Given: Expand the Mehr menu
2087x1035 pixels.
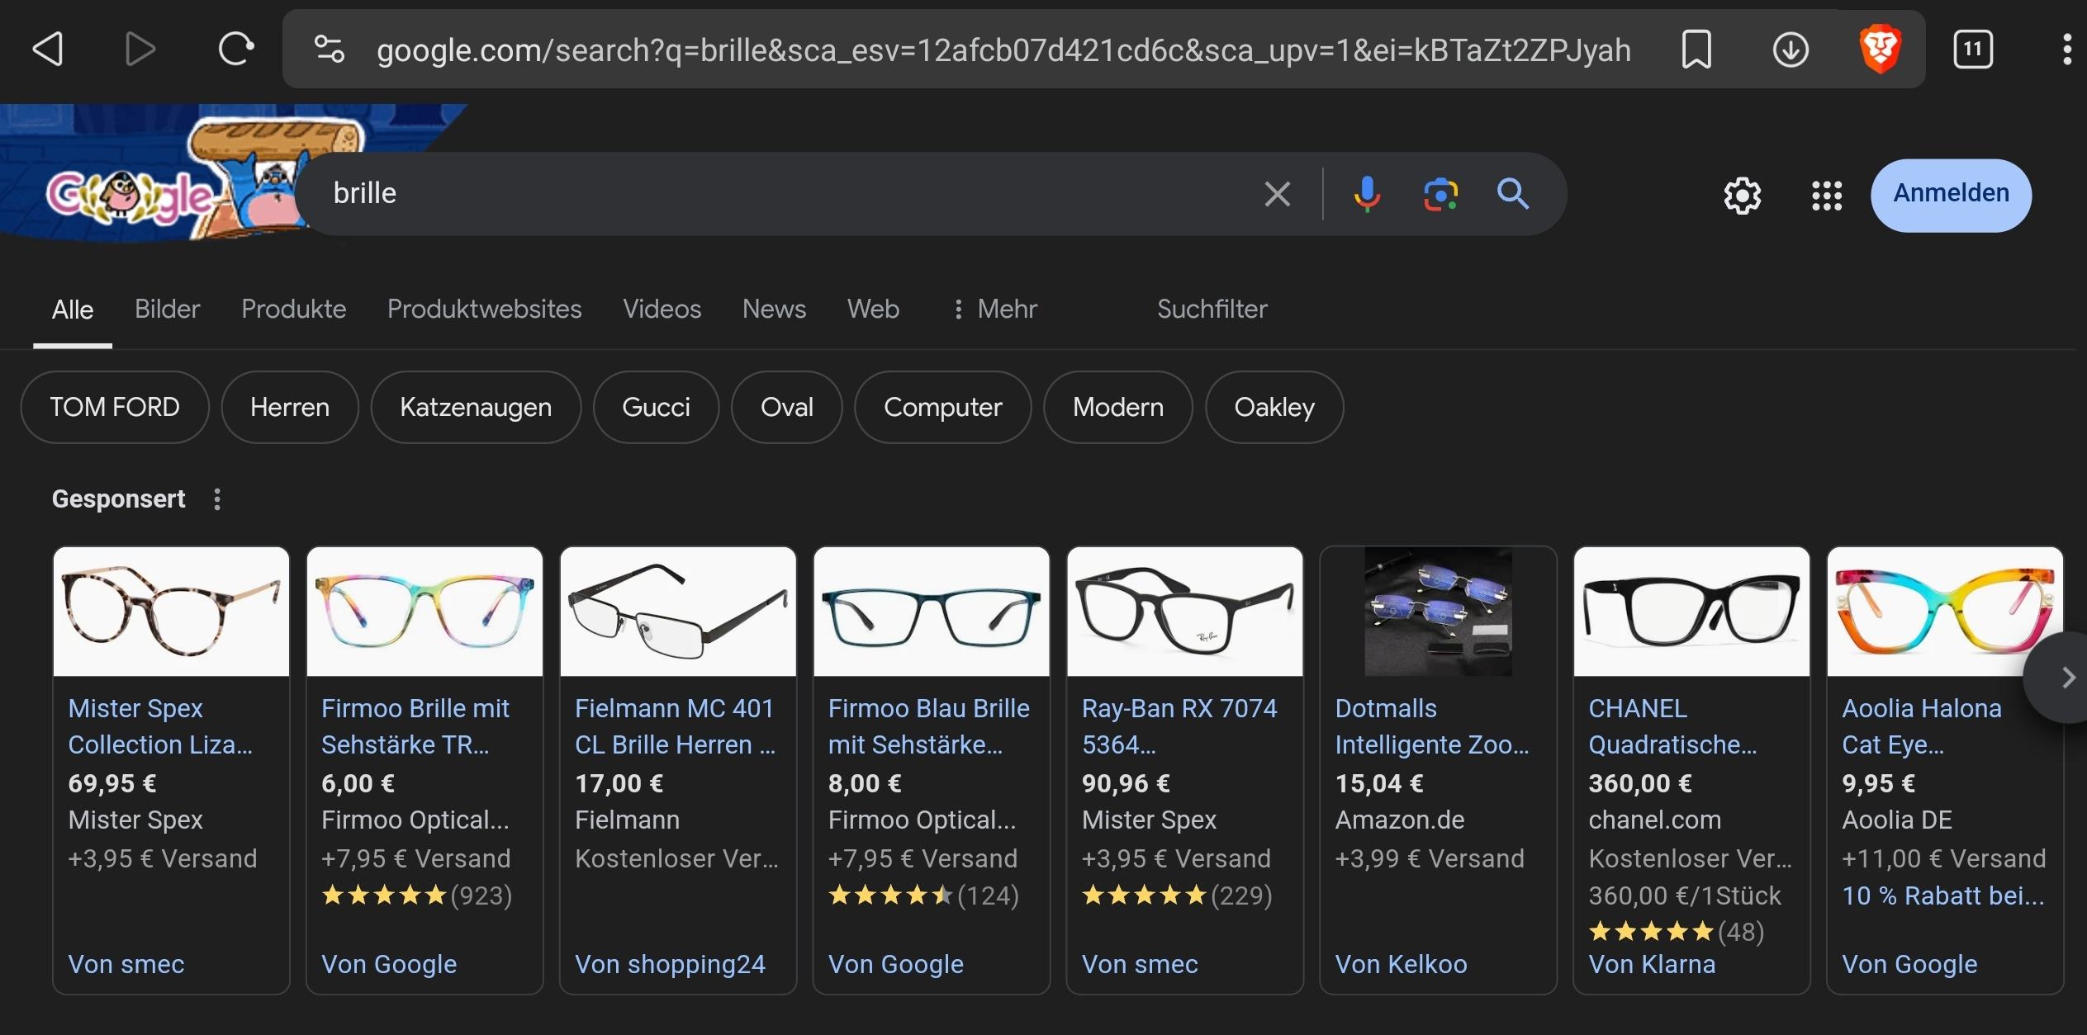Looking at the screenshot, I should 994,309.
